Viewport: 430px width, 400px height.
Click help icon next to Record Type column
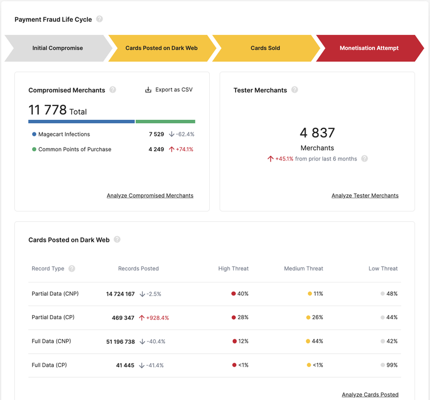(x=72, y=268)
